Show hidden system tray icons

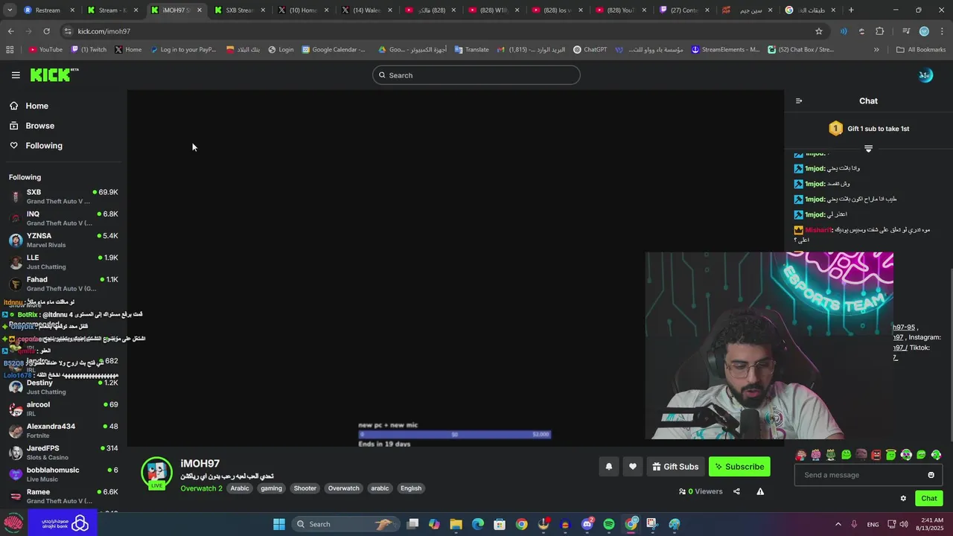pyautogui.click(x=838, y=524)
